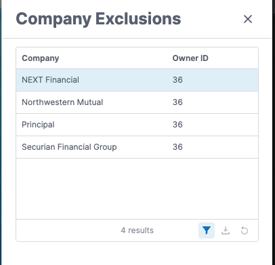The width and height of the screenshot is (275, 265).
Task: Click the '4 results' count label
Action: coord(137,230)
